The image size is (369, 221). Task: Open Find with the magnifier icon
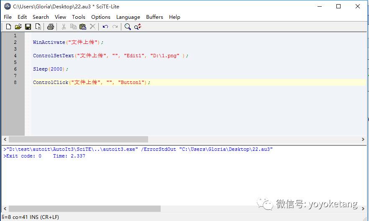(x=128, y=27)
